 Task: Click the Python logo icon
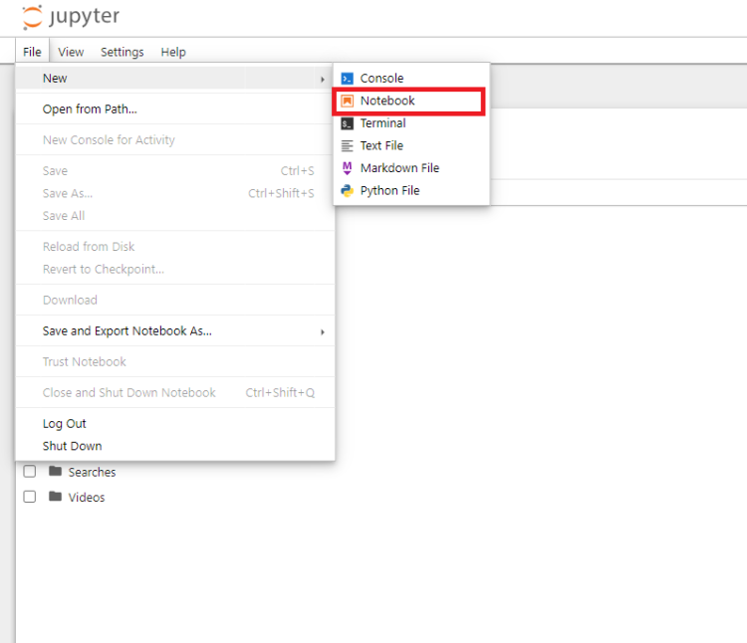pos(348,190)
